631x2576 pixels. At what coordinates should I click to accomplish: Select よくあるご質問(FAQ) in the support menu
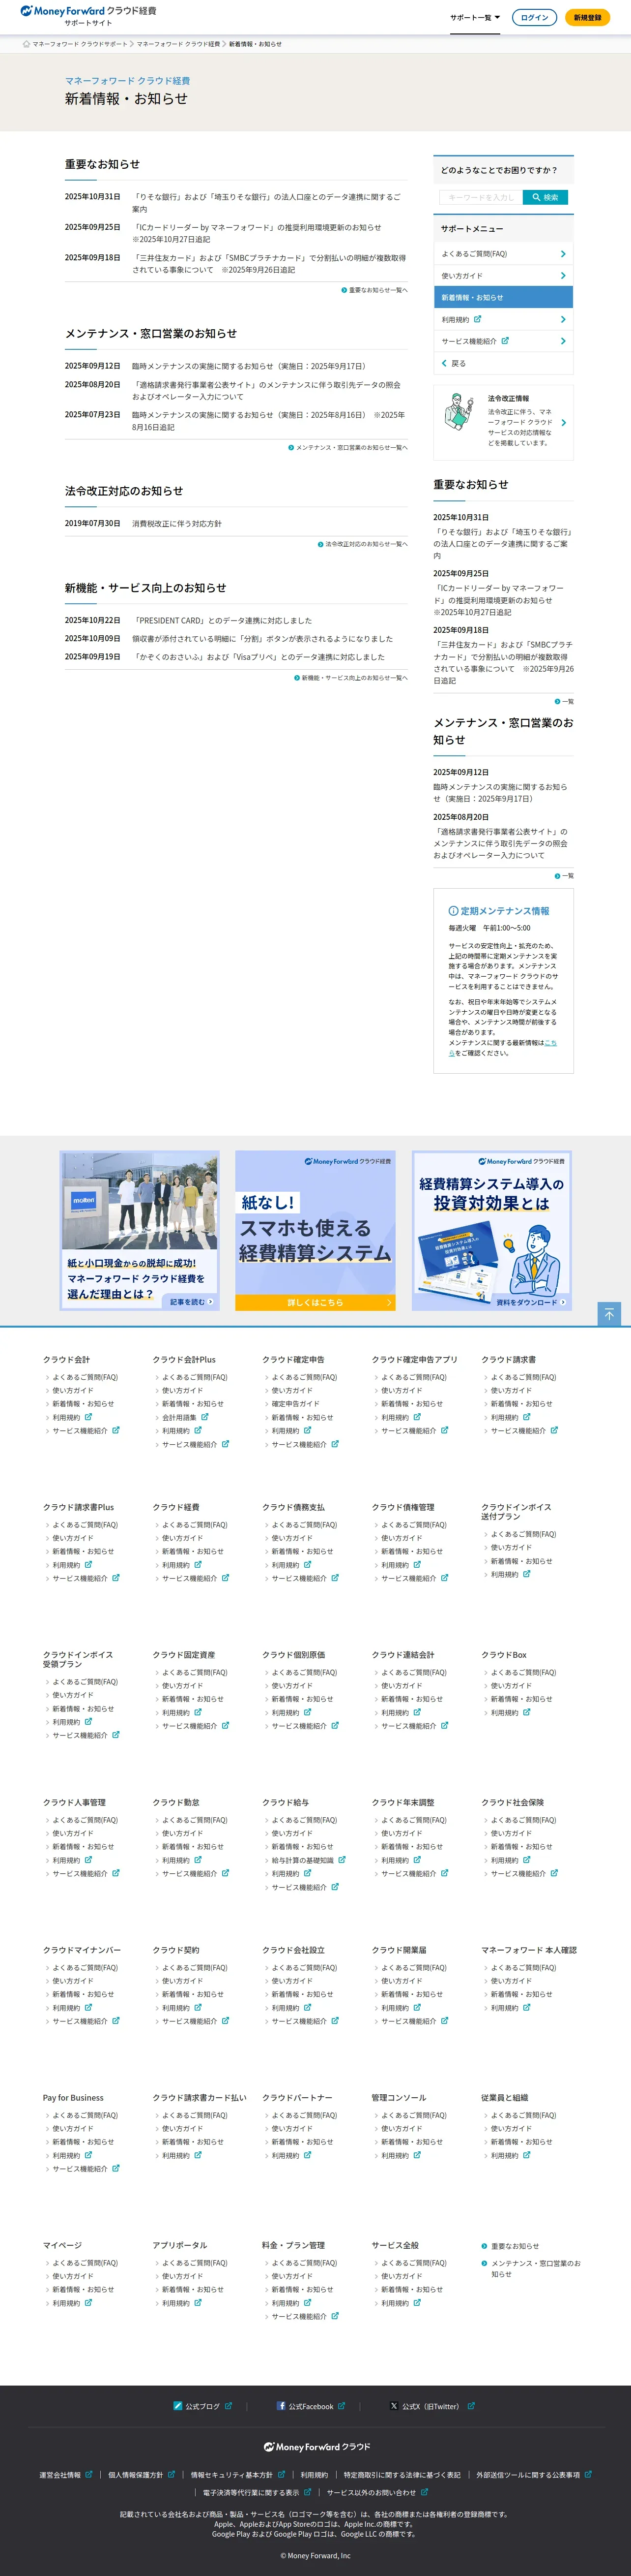coord(503,254)
